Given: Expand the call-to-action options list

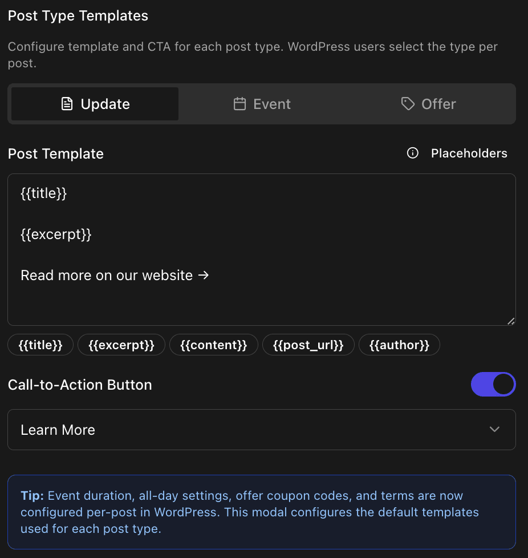Looking at the screenshot, I should [261, 429].
